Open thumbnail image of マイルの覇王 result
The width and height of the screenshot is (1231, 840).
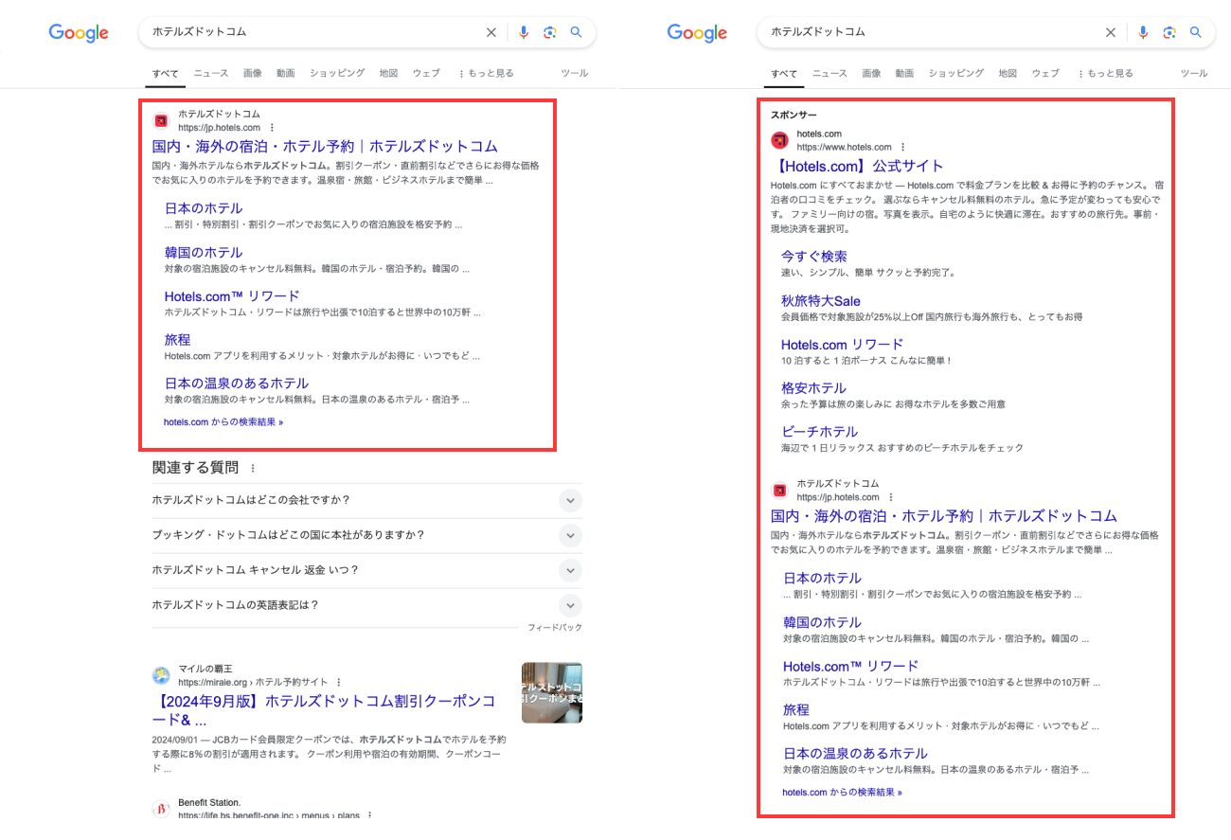[552, 692]
